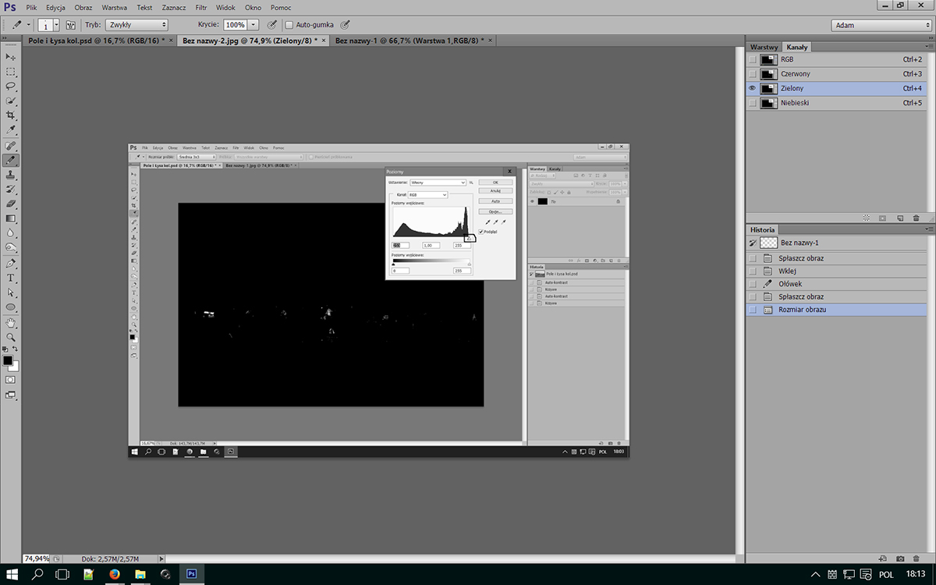The height and width of the screenshot is (585, 936).
Task: Show the Czerwony channel visibility
Action: (752, 73)
